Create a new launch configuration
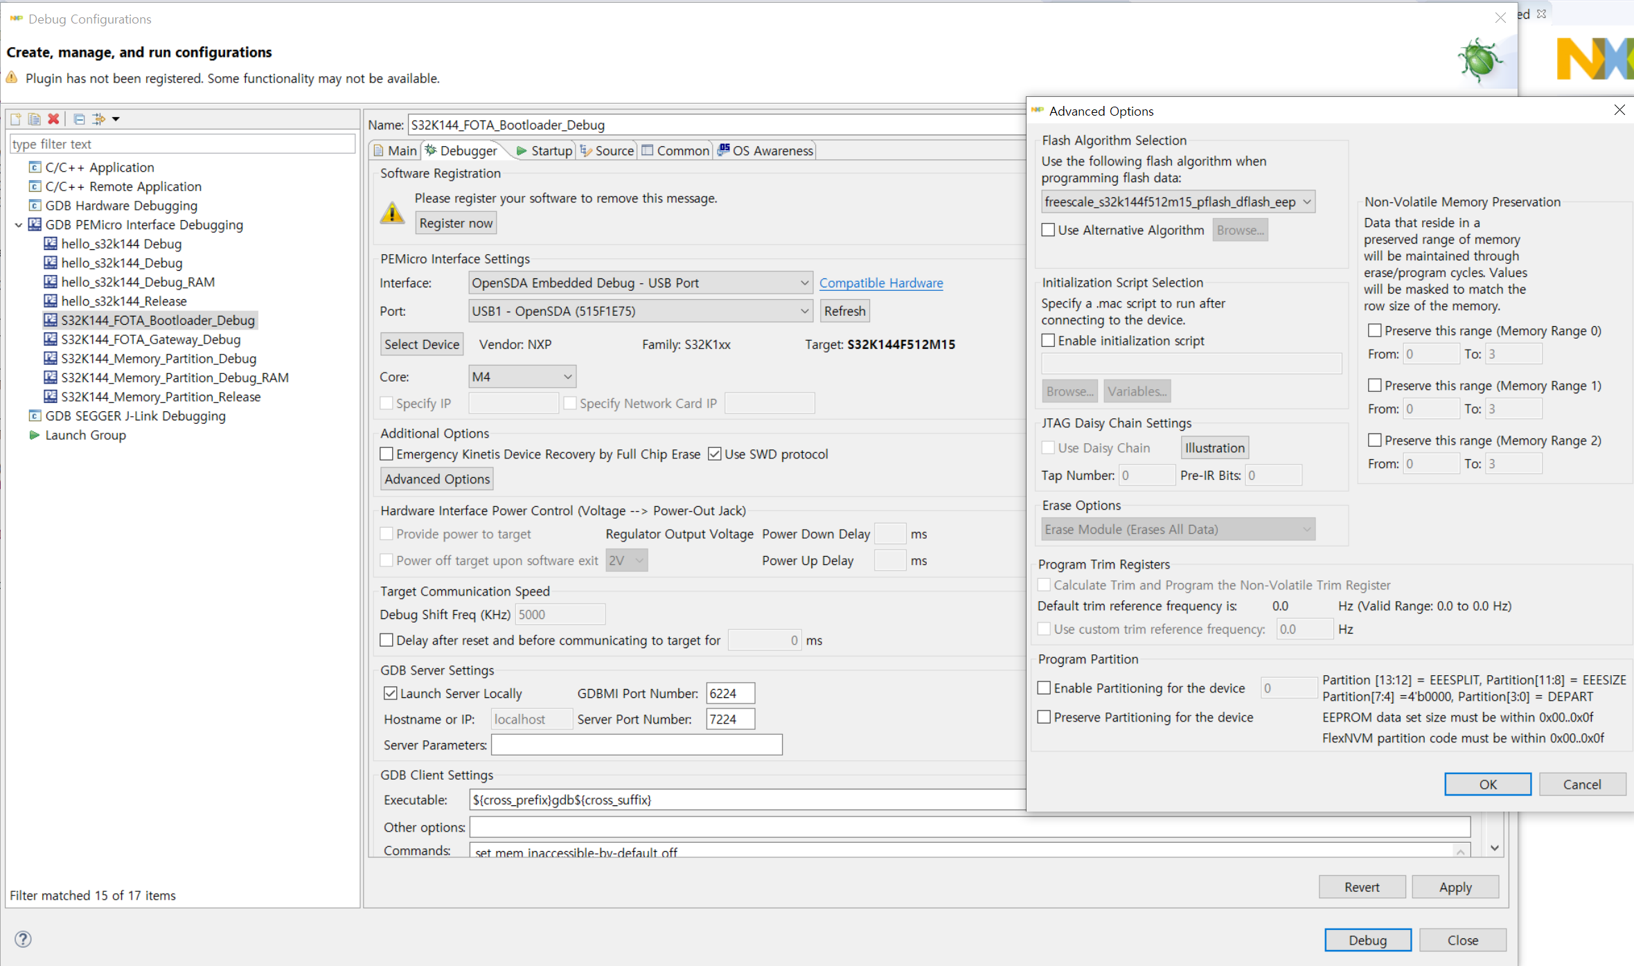 (15, 118)
